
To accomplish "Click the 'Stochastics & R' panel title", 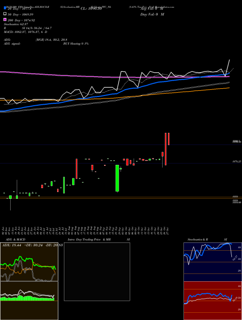I will coord(198,240).
